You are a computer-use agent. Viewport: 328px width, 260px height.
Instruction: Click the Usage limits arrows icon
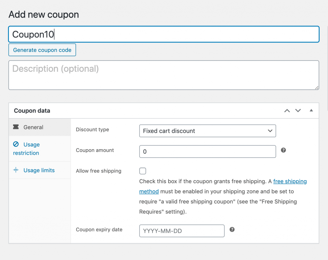[16, 170]
